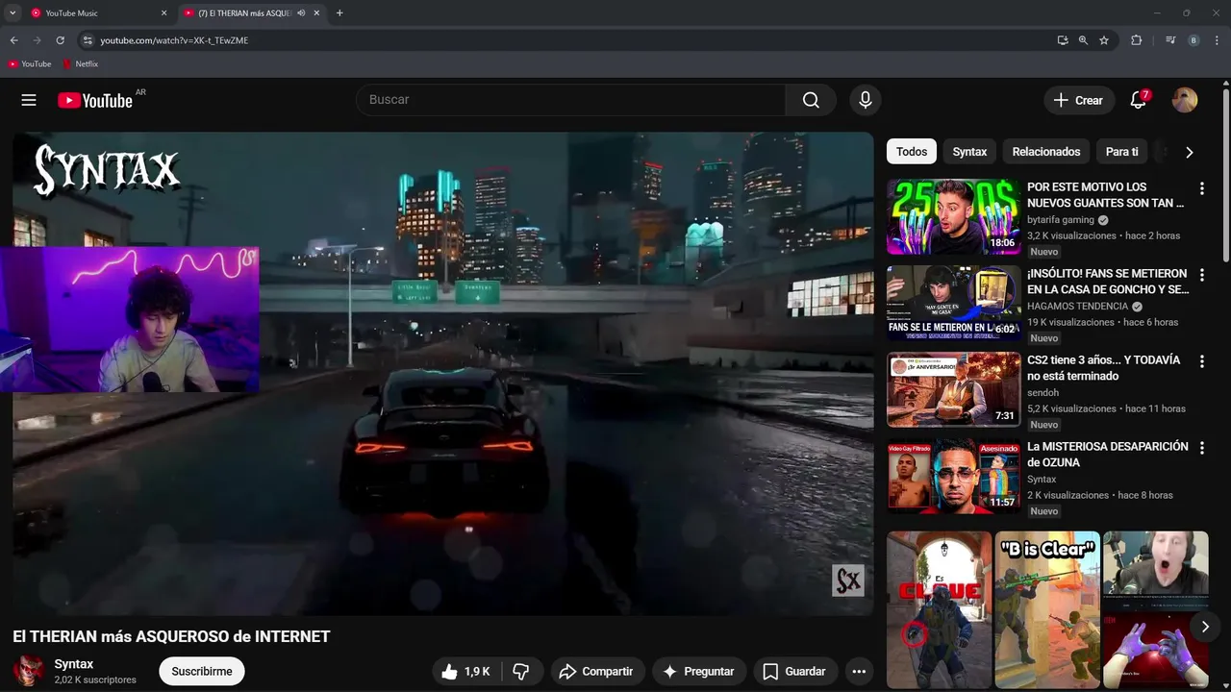Click the Sx channel watermark in player
Screen dimensions: 1231x692
[848, 581]
